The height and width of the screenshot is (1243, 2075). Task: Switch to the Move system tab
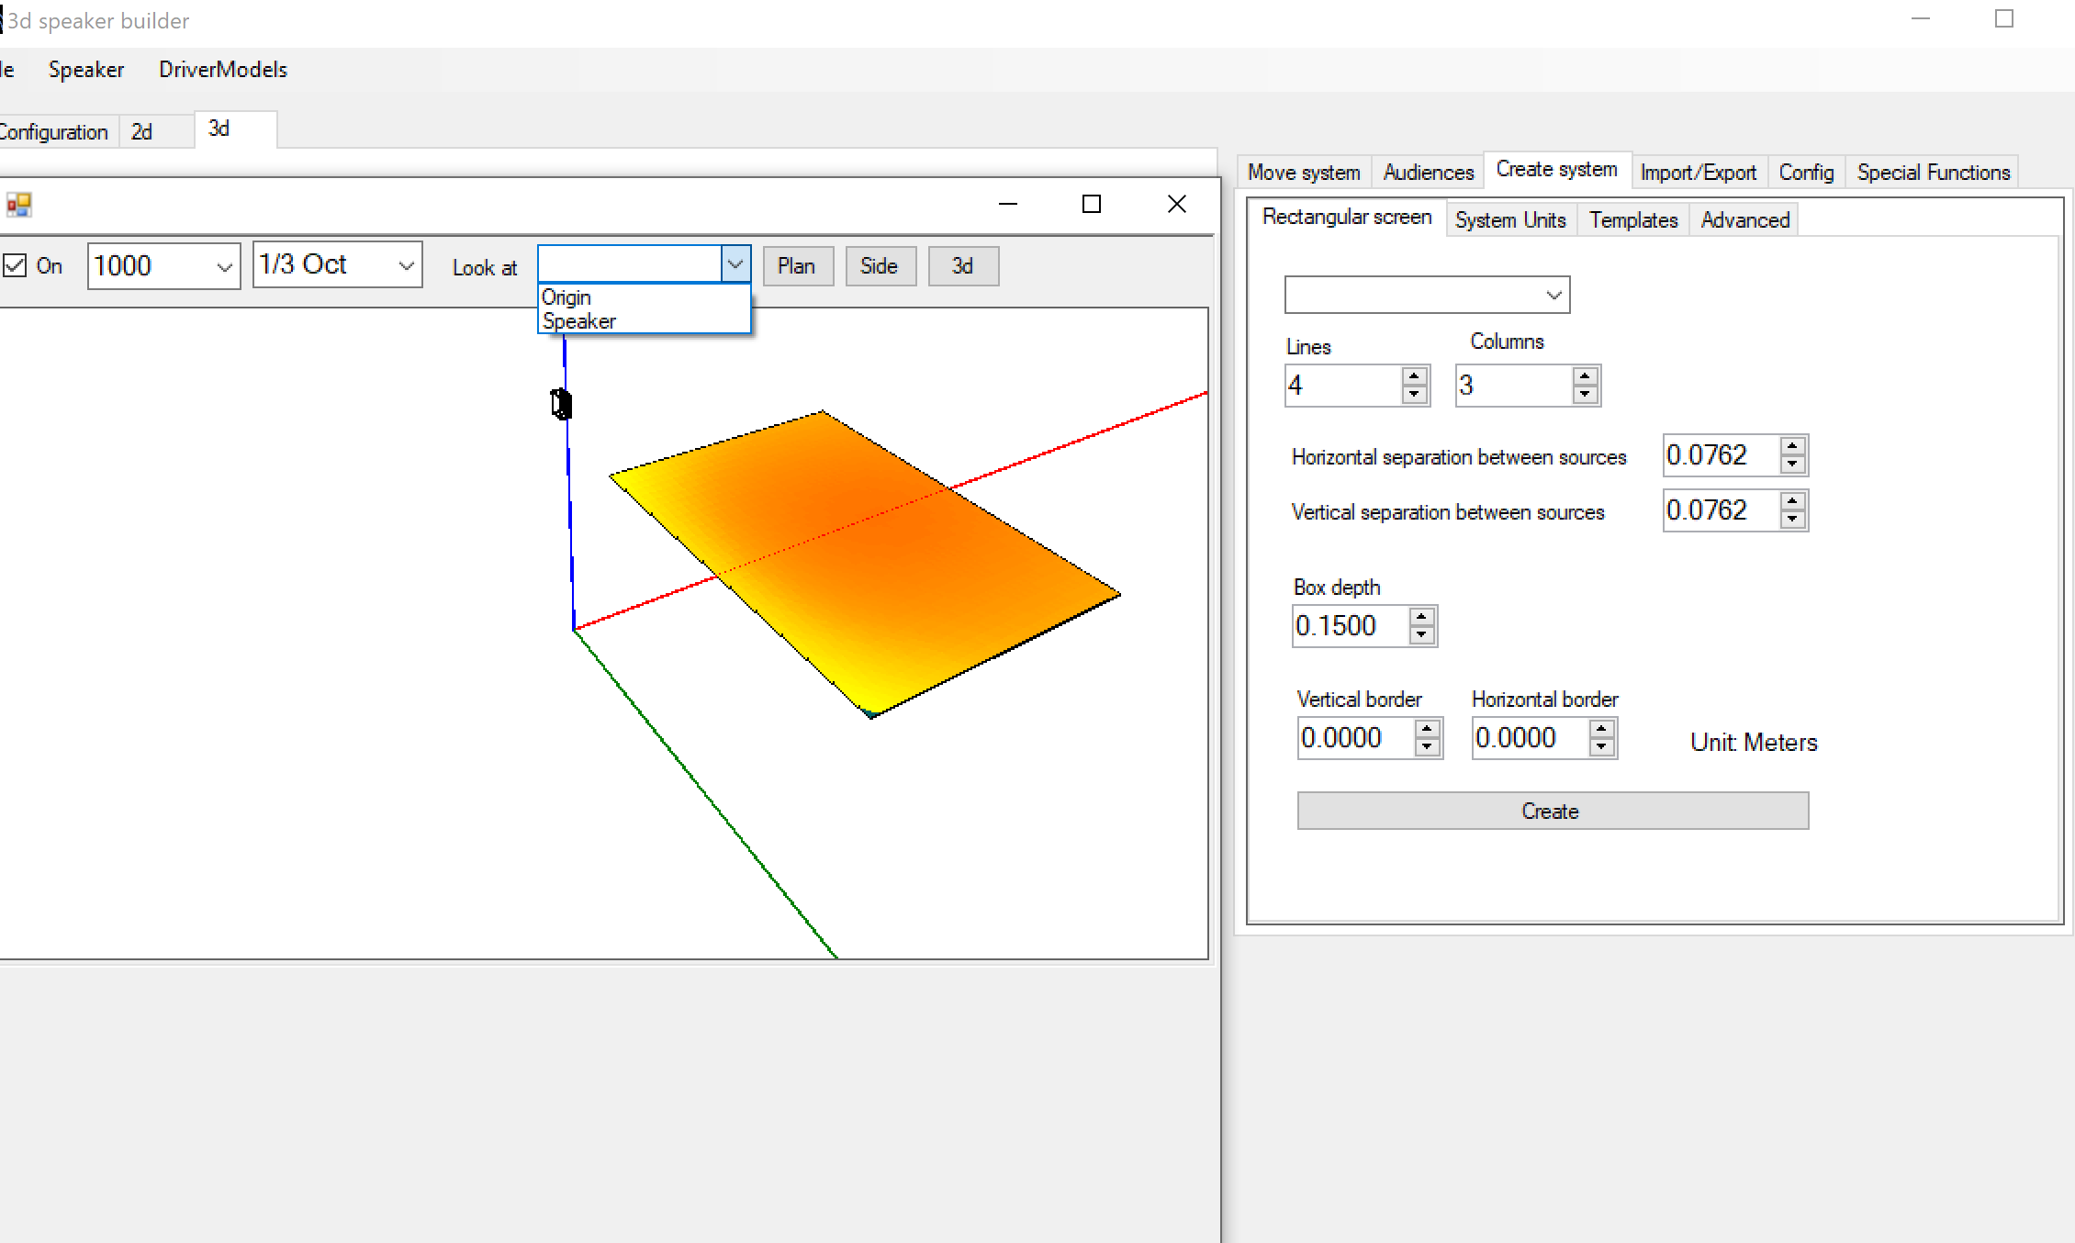[1302, 172]
